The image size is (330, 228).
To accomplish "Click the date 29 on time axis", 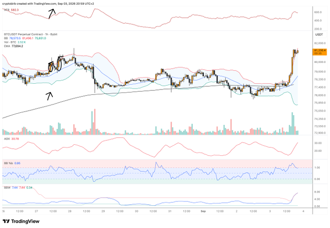I will click(x=103, y=211).
